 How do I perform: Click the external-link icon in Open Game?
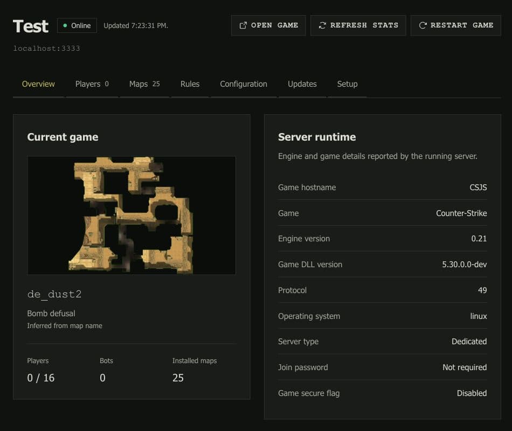pos(243,25)
